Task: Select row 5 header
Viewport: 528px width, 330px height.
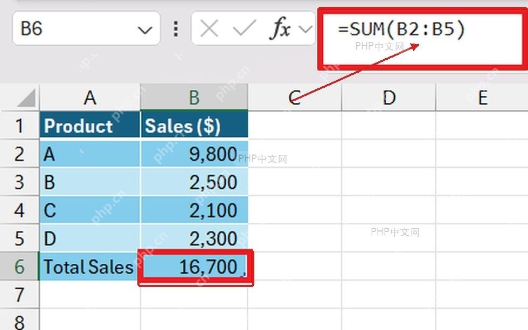Action: (x=19, y=238)
